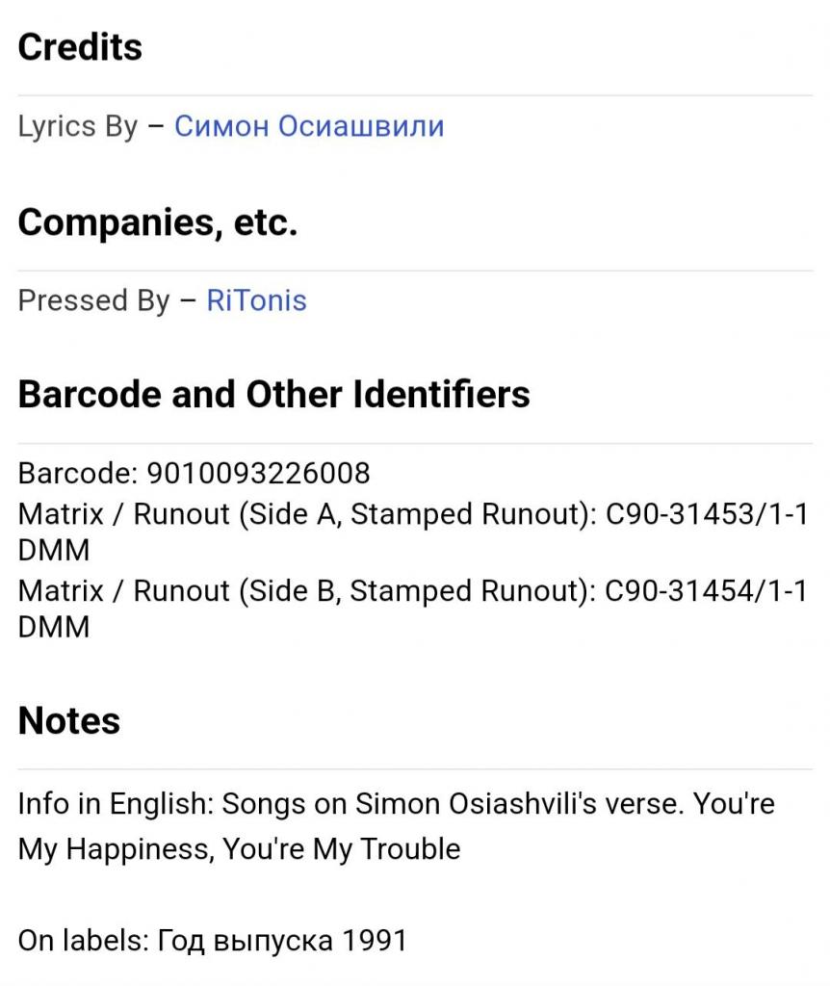Viewport: 830px width, 986px height.
Task: Tap the Credits section heading
Action: point(80,47)
